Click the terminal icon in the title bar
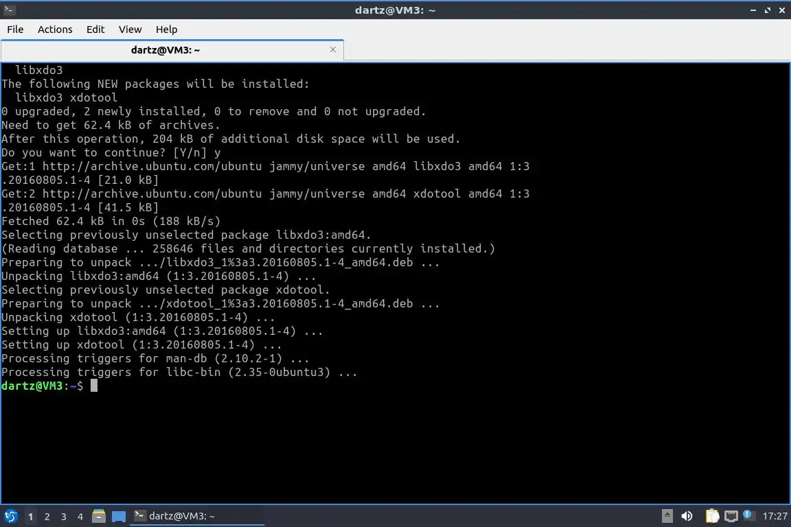This screenshot has width=791, height=527. [8, 10]
